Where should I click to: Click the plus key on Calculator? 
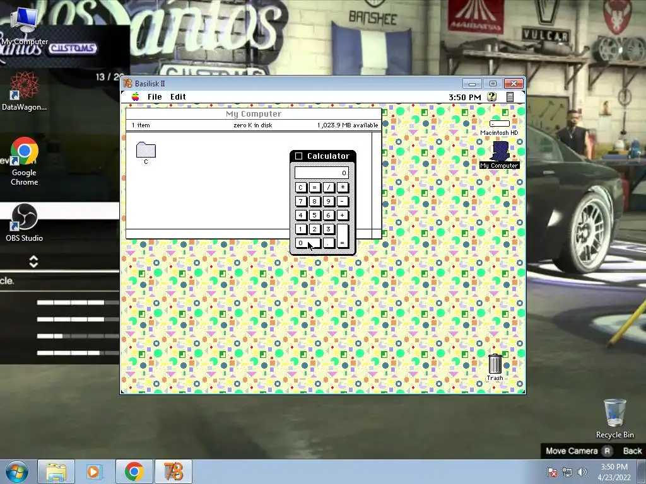(x=343, y=216)
